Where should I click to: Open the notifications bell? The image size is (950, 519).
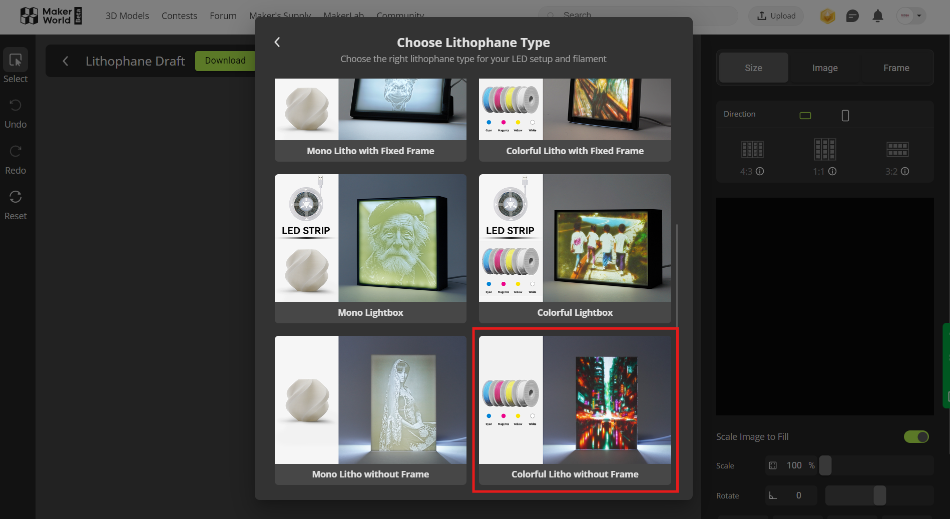pos(877,16)
